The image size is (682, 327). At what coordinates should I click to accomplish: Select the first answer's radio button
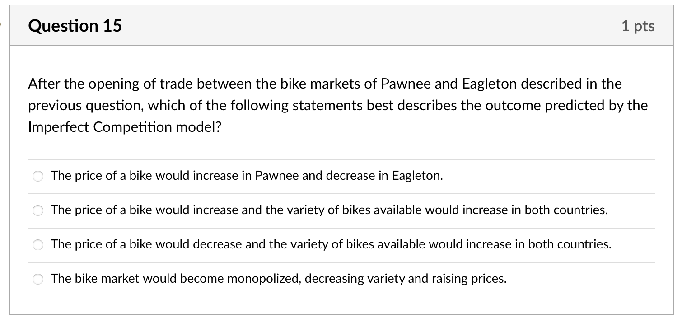pos(38,176)
